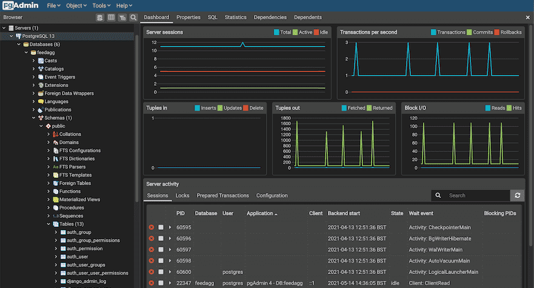
Task: Click the pgAdmin logo
Action: coord(21,5)
